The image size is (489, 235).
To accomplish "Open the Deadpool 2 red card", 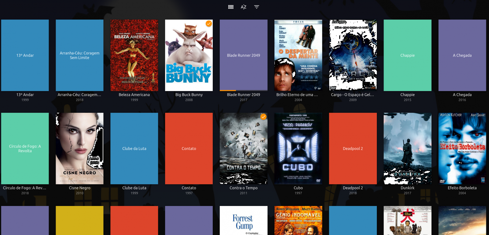I will pos(353,149).
